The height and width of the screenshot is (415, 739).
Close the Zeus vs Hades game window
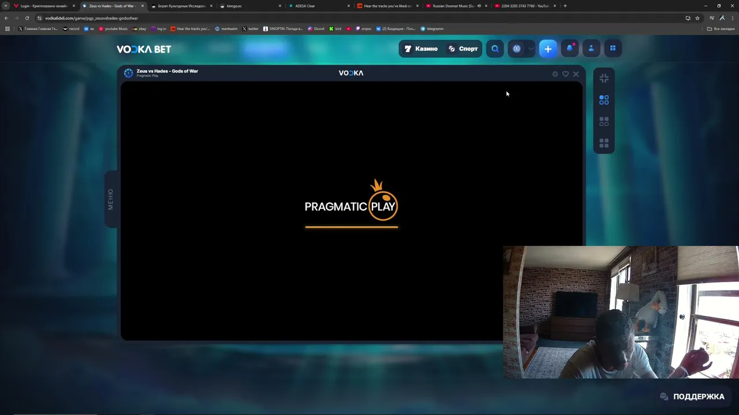[x=576, y=74]
